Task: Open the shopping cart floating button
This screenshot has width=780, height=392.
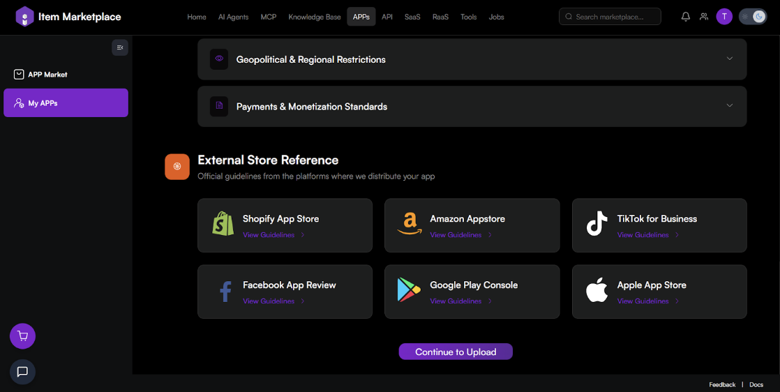Action: coord(22,336)
